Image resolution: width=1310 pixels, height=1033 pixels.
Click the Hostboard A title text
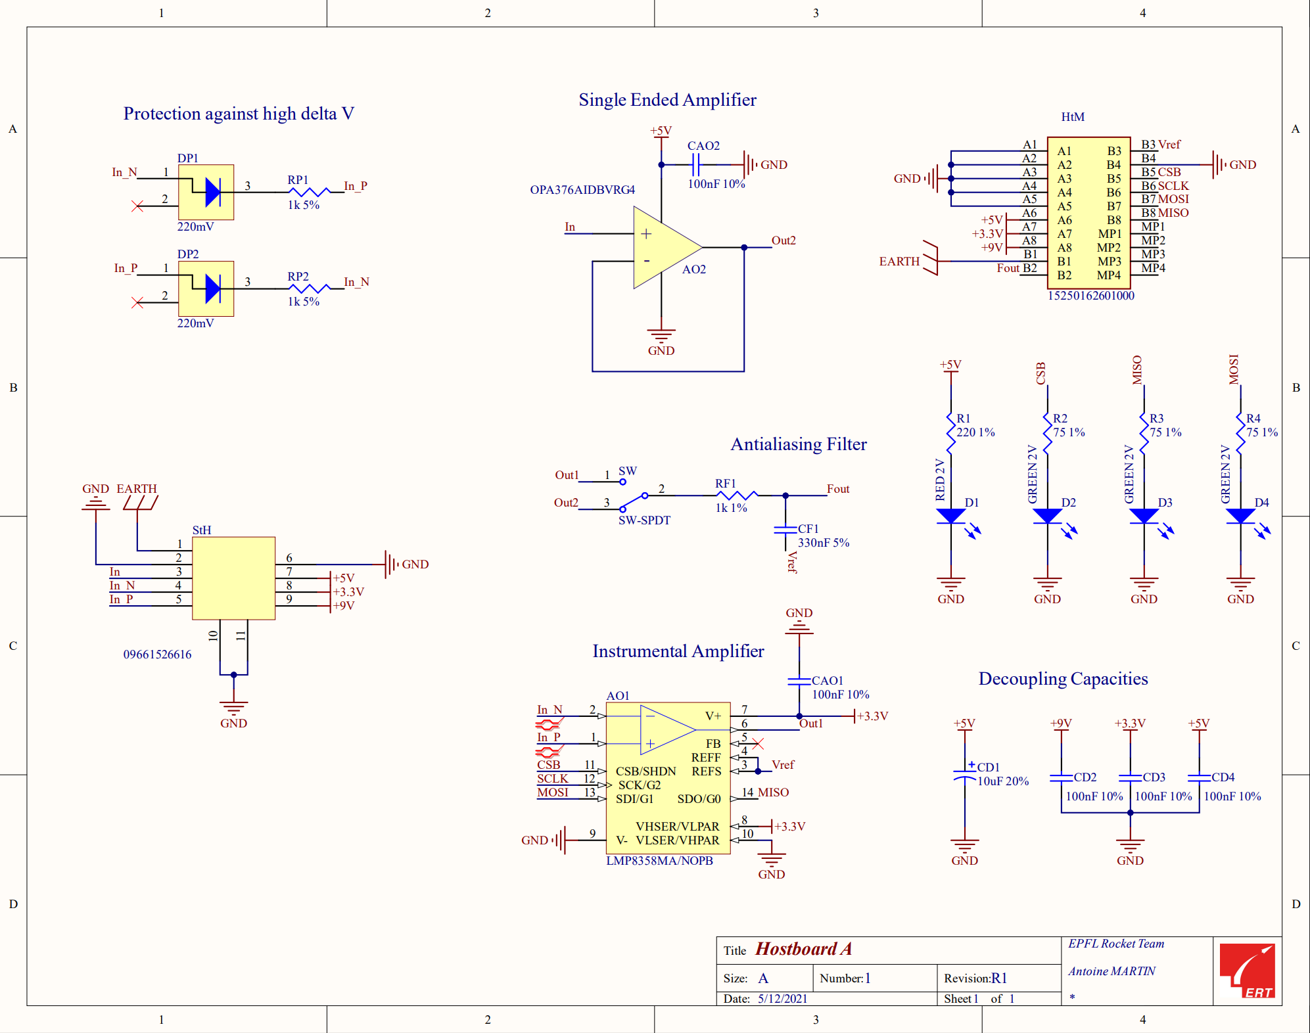click(803, 949)
